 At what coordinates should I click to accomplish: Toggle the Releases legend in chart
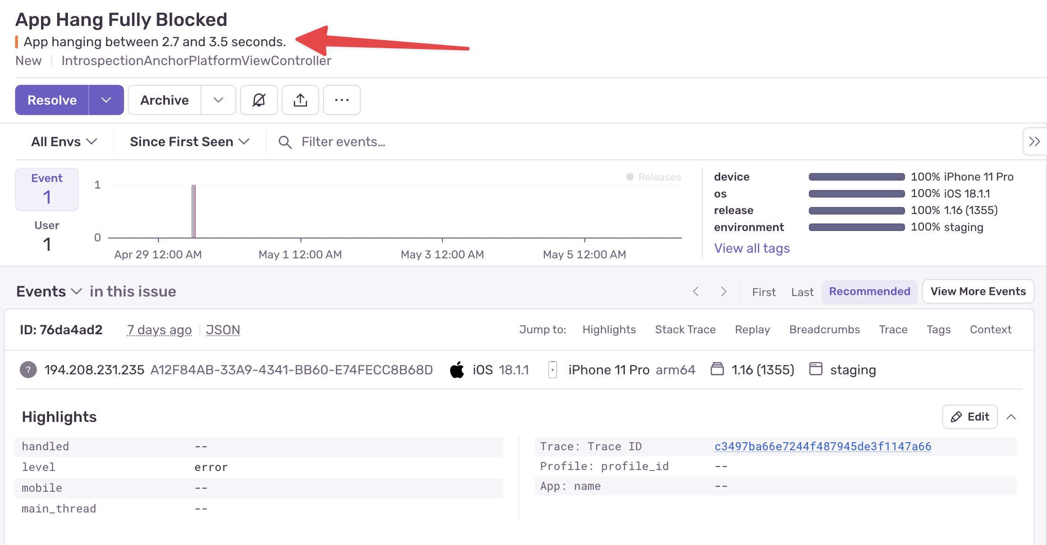pos(654,177)
